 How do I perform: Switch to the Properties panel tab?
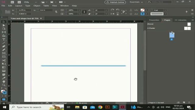[x=154, y=20]
